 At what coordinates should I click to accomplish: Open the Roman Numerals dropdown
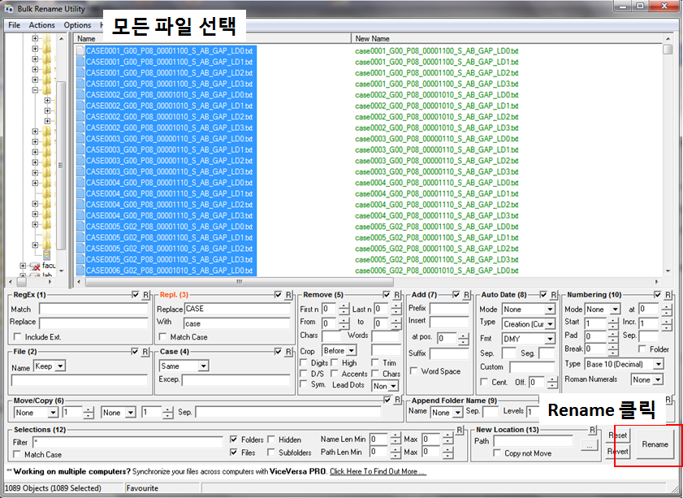pos(646,379)
